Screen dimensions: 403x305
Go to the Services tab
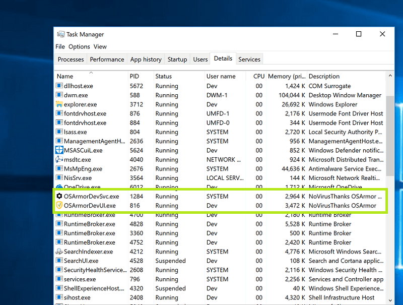(x=249, y=59)
